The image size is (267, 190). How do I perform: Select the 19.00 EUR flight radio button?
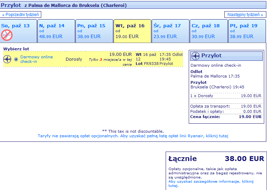tap(16, 59)
